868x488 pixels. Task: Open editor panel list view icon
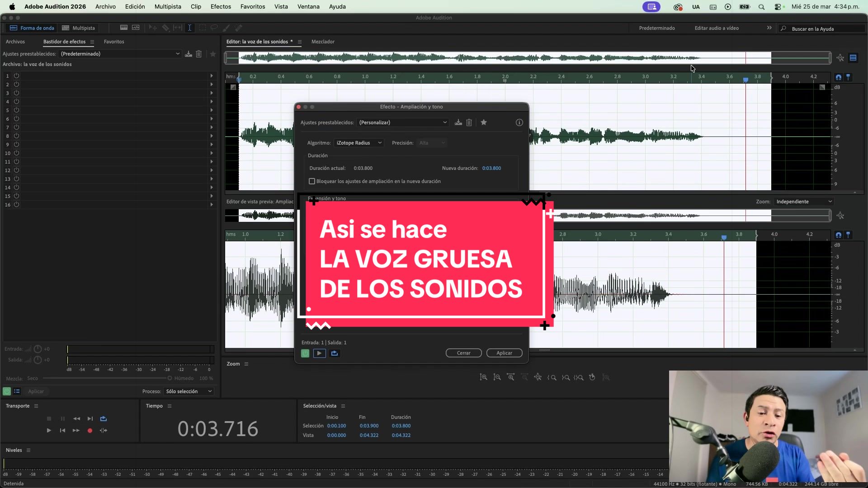pos(853,58)
